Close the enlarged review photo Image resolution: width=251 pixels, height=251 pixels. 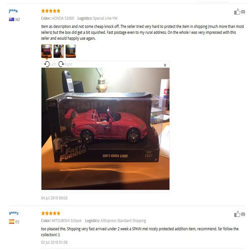pyautogui.click(x=165, y=65)
